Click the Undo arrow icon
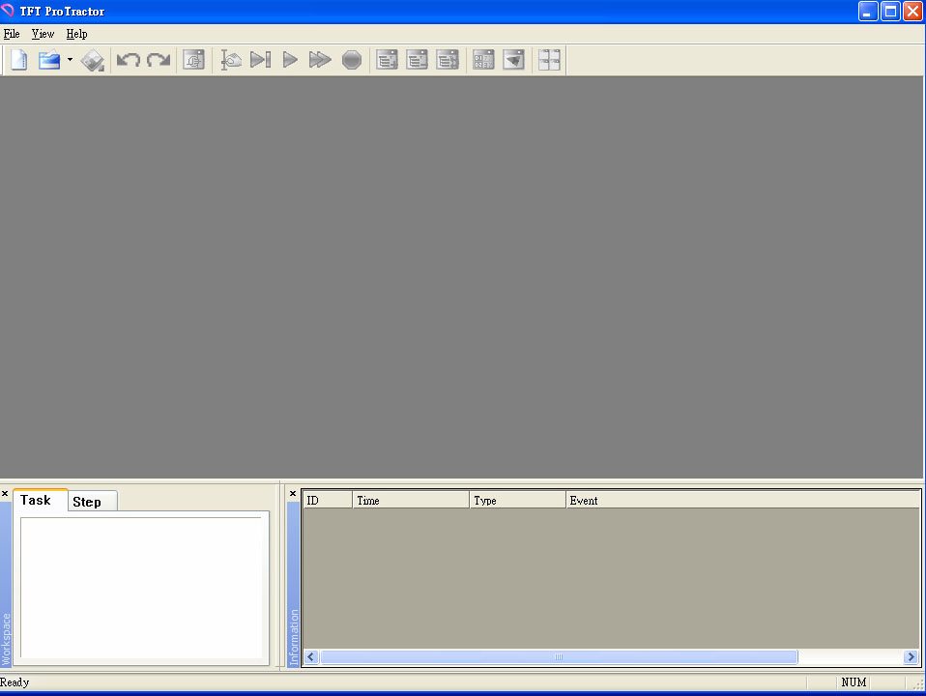Image resolution: width=926 pixels, height=696 pixels. click(x=128, y=60)
